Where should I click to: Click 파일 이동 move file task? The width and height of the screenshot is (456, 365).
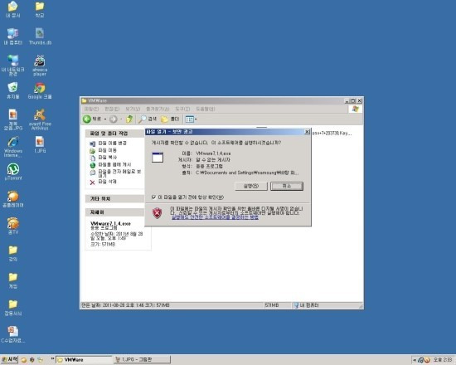click(x=103, y=150)
